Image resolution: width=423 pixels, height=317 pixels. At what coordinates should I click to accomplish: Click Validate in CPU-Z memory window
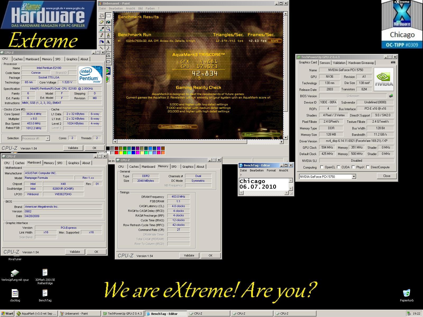tap(189, 255)
